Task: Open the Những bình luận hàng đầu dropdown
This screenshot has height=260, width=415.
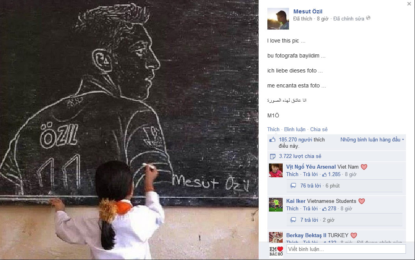Action: click(x=372, y=139)
